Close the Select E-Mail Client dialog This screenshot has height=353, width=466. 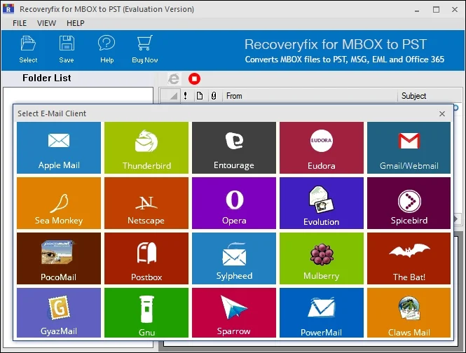442,113
